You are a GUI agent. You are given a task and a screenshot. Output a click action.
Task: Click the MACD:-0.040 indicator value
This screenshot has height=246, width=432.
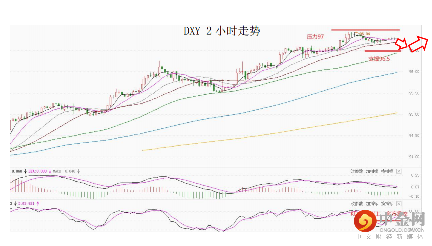(x=64, y=171)
